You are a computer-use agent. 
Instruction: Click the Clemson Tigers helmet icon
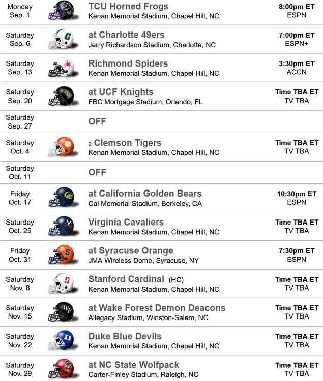pyautogui.click(x=61, y=147)
